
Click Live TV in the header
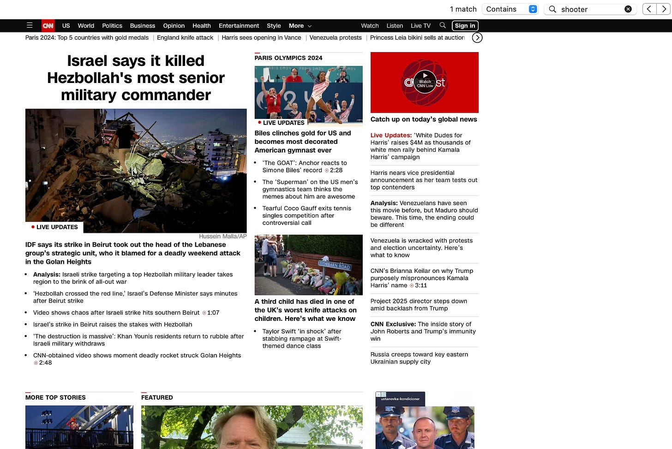click(420, 26)
